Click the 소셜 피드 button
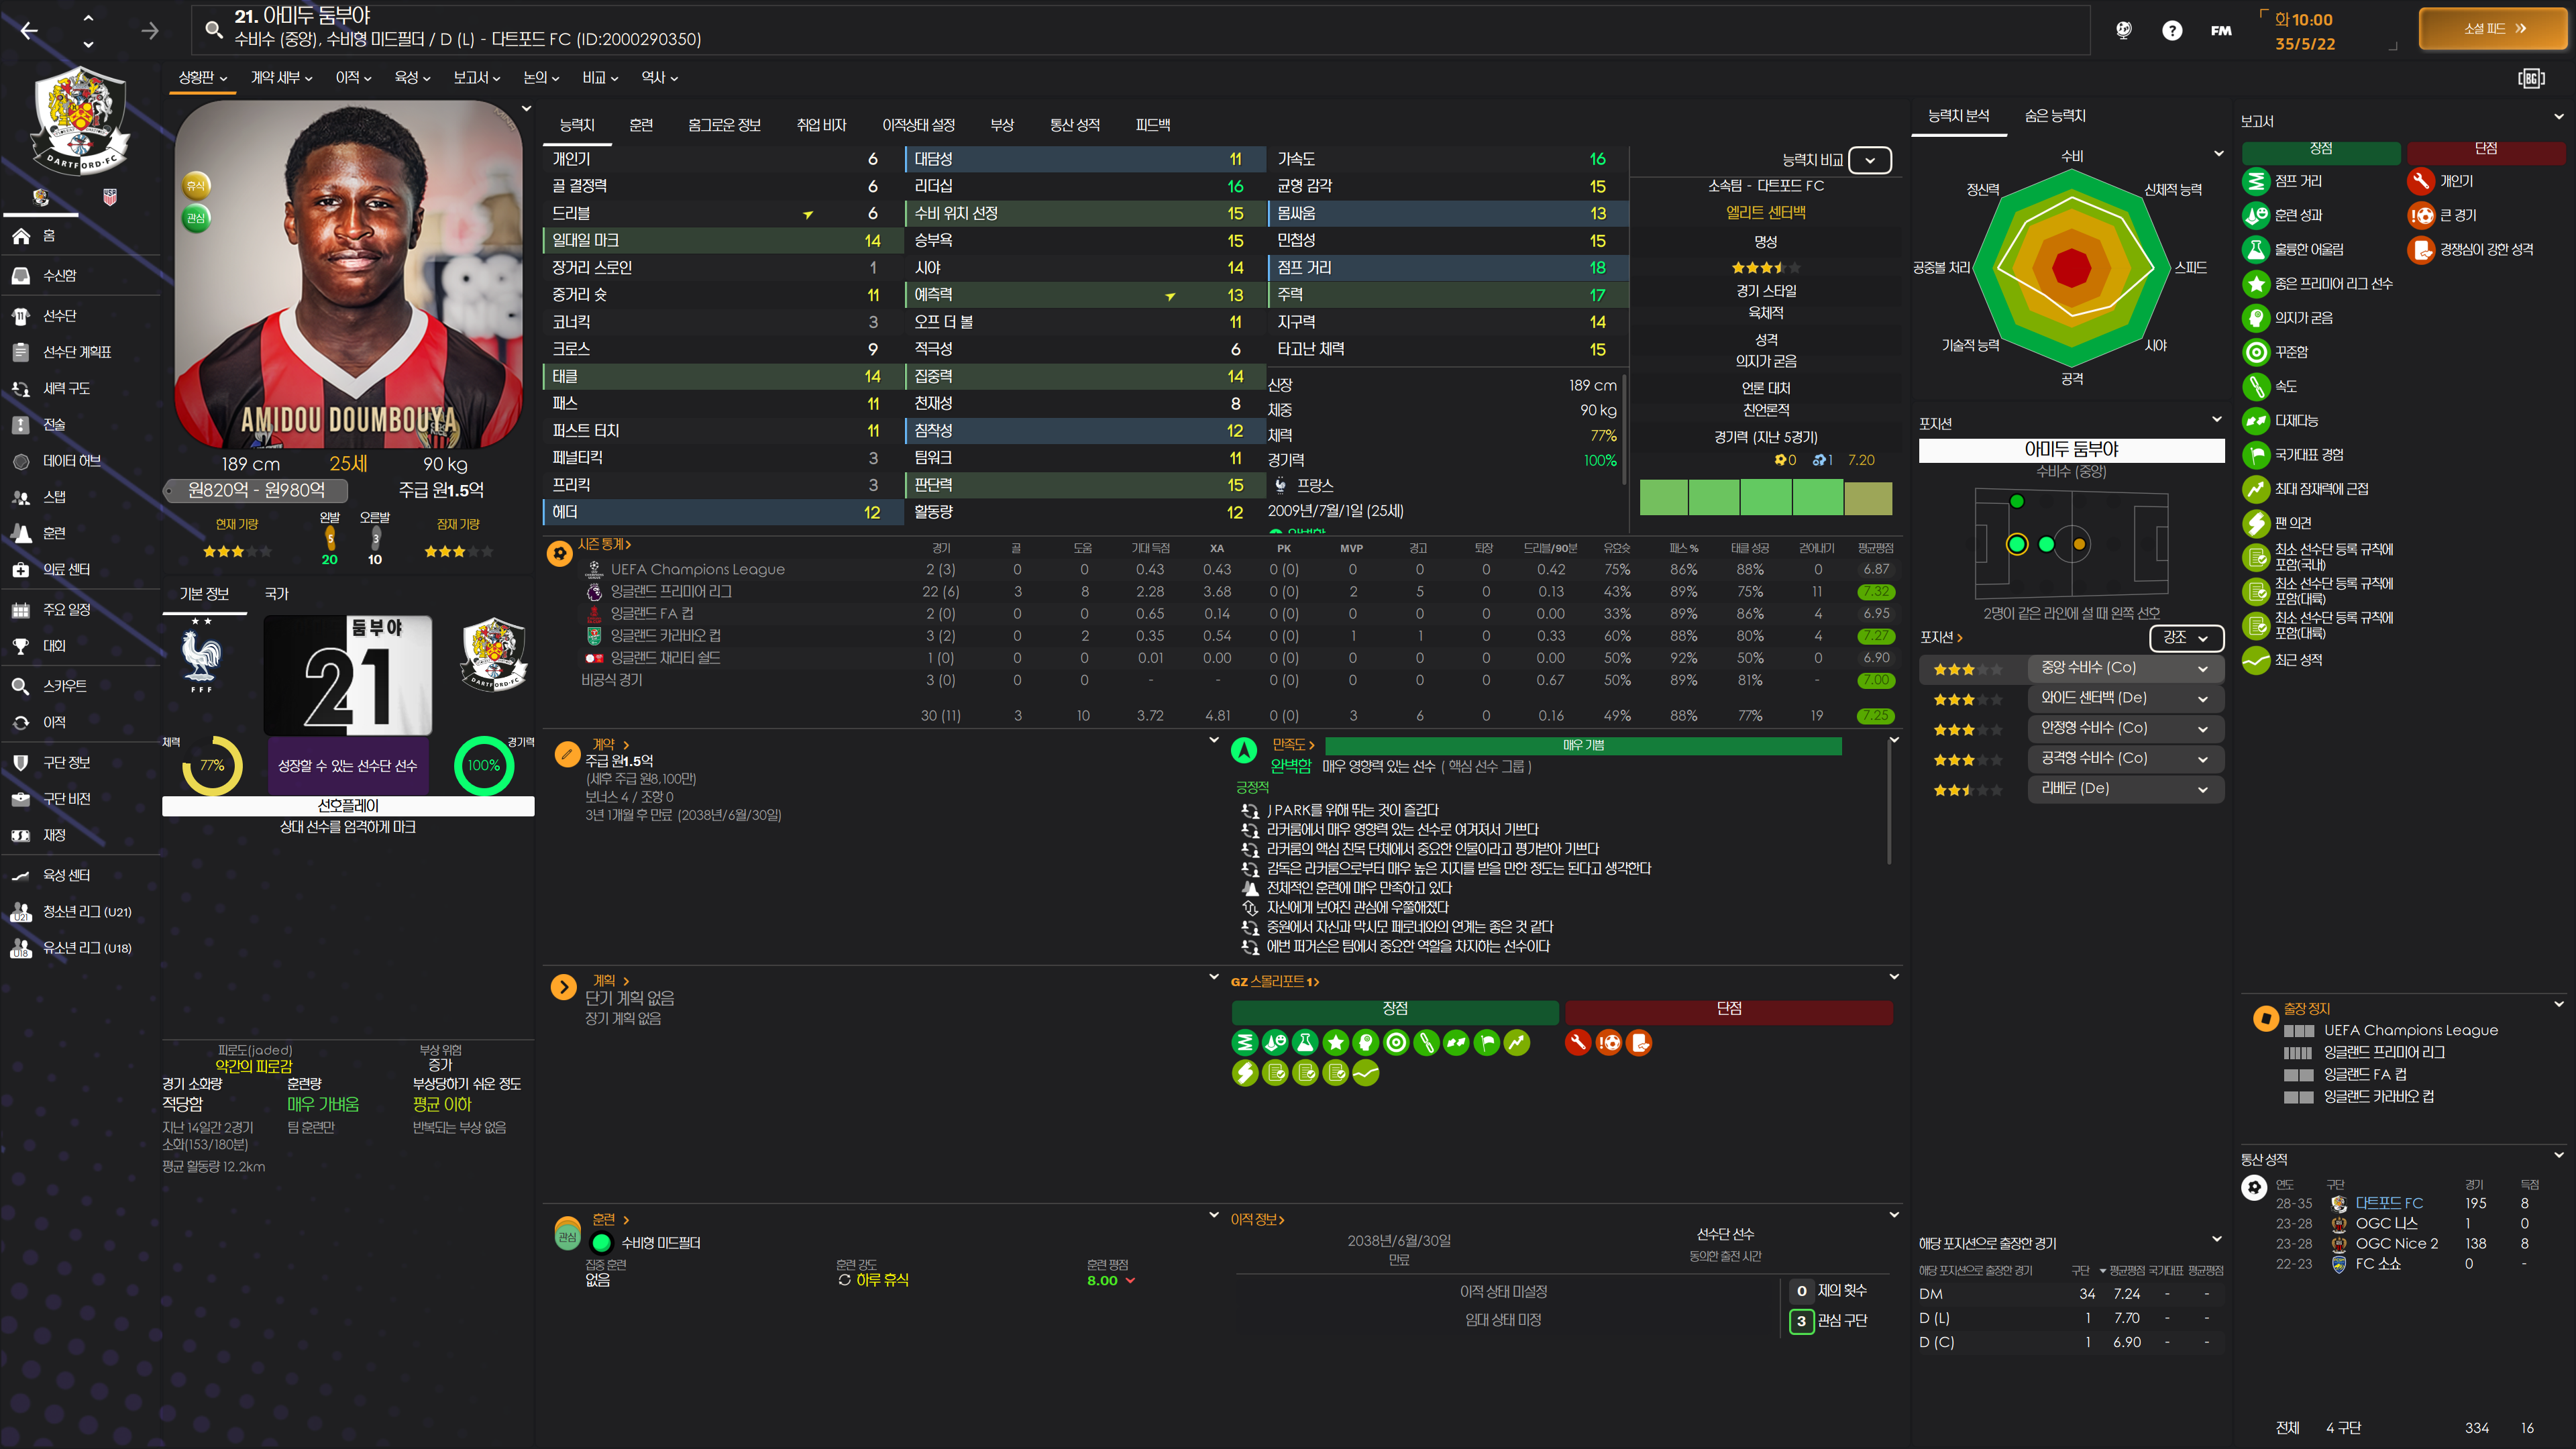Viewport: 2576px width, 1449px height. point(2493,29)
